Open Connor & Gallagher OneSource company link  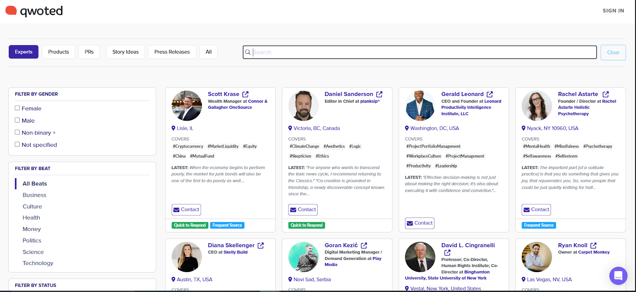click(238, 104)
